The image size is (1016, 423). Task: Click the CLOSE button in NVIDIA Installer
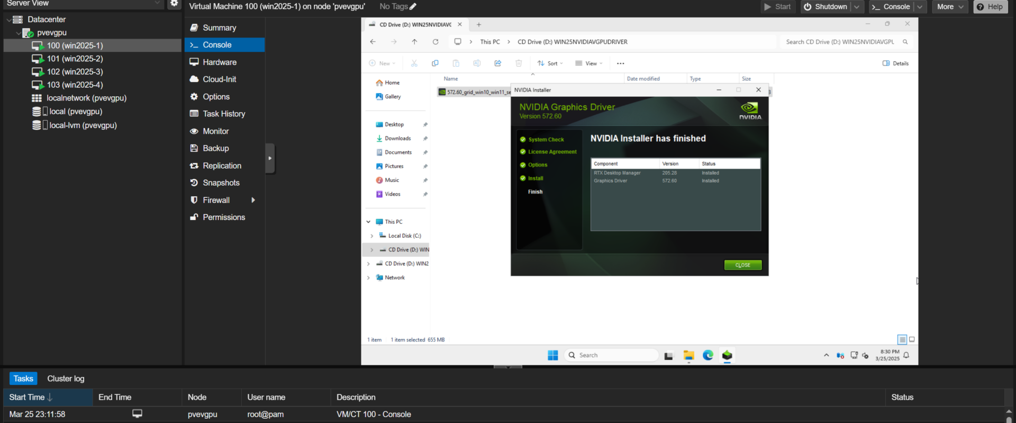click(x=743, y=265)
